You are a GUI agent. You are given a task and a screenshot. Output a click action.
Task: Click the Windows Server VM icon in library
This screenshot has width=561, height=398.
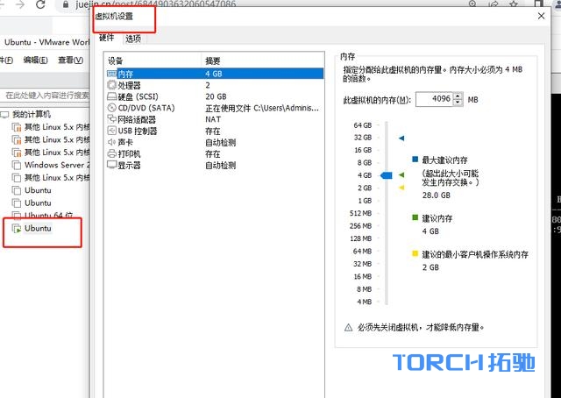click(16, 165)
